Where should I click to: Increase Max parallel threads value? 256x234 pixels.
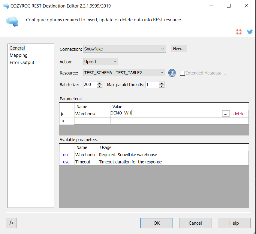tap(162, 83)
